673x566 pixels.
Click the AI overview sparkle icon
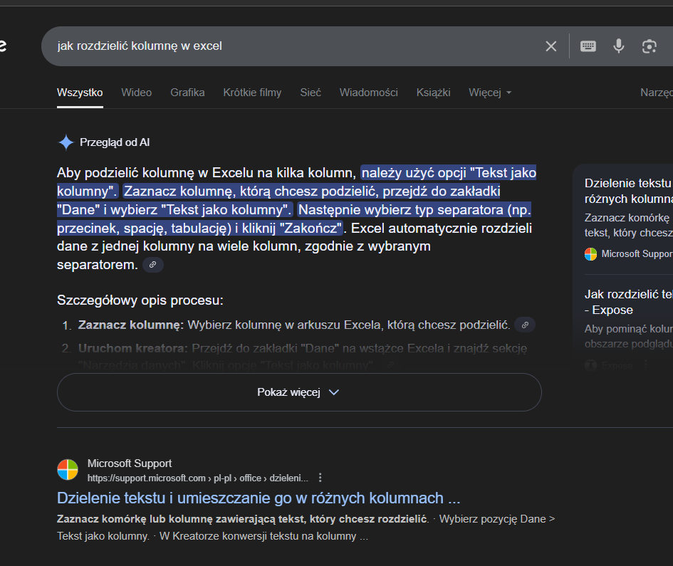coord(66,142)
